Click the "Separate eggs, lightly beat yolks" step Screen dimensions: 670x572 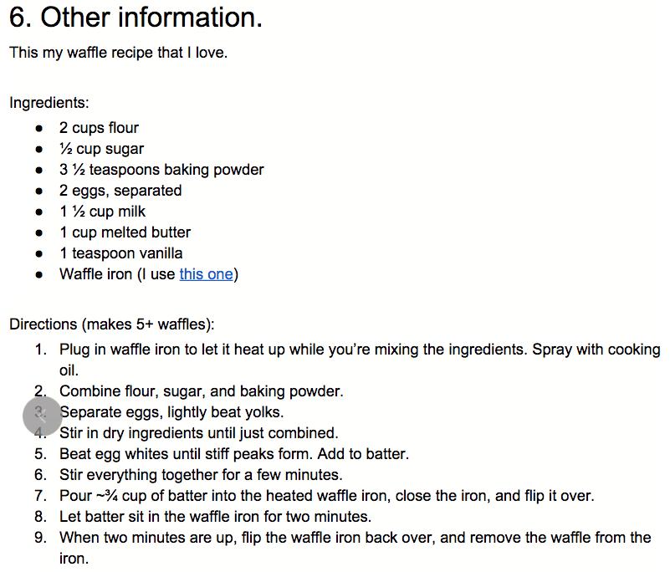pos(172,412)
